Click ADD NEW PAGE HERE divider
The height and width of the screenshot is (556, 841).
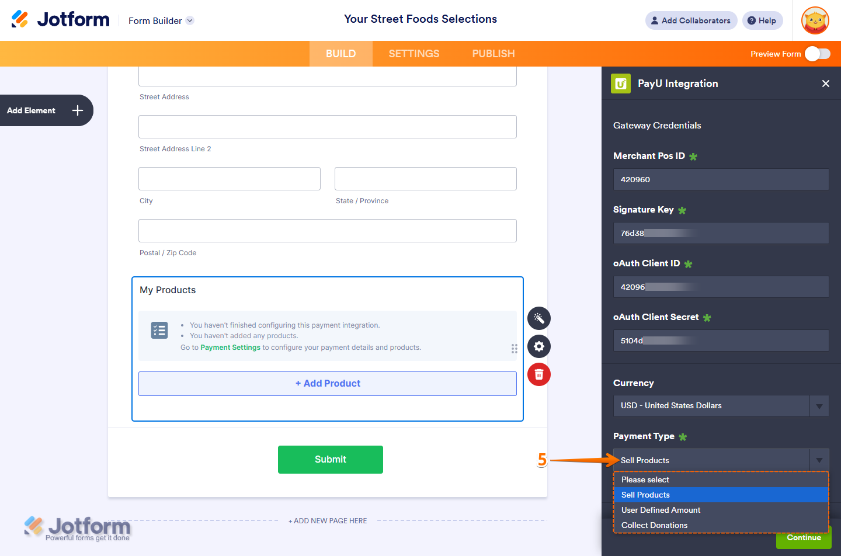click(327, 520)
